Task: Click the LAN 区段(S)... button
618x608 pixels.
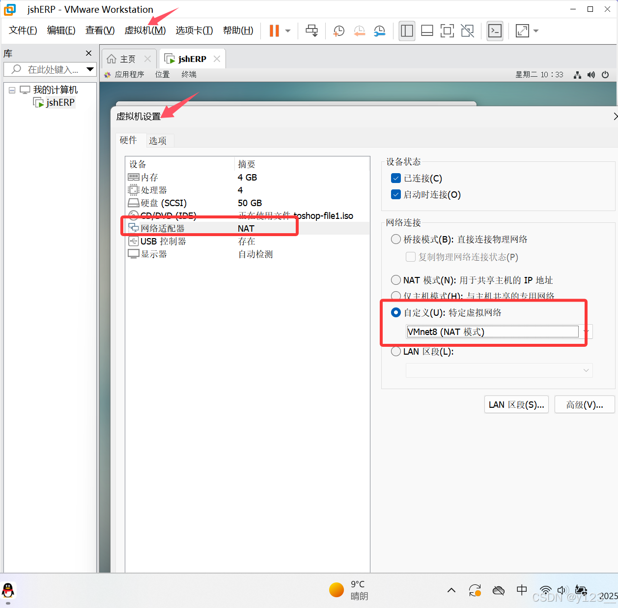Action: (516, 404)
